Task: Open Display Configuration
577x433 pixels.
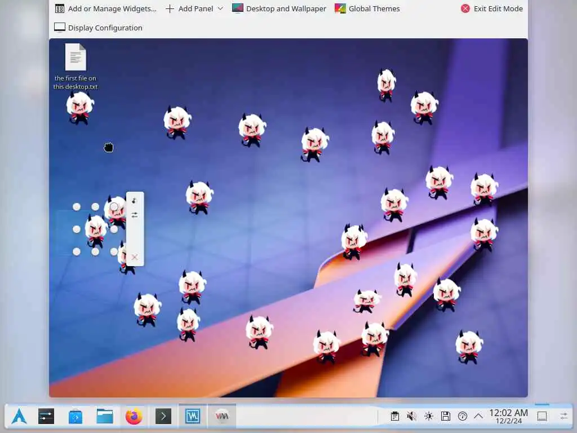Action: [98, 28]
